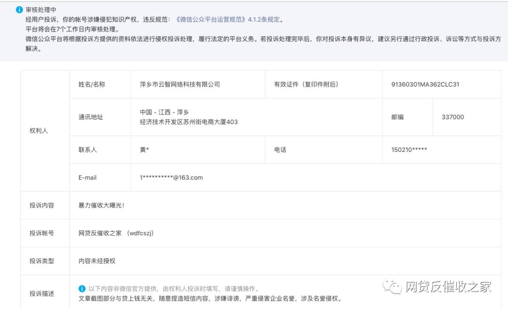This screenshot has width=508, height=309.
Task: Click the 通讯地址 label cell
Action: click(90, 117)
